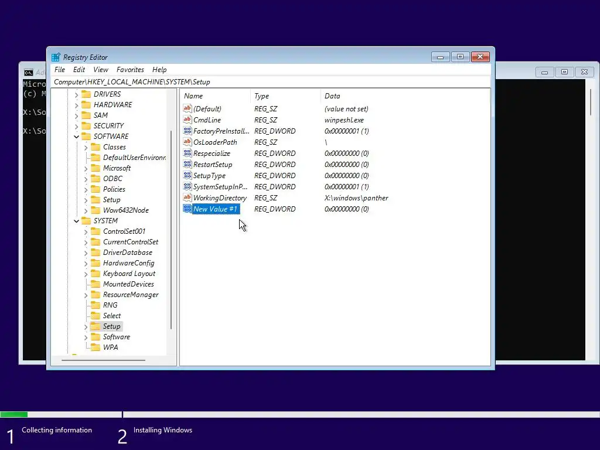The width and height of the screenshot is (600, 450).
Task: Expand the Wow6432Node key
Action: coord(86,210)
